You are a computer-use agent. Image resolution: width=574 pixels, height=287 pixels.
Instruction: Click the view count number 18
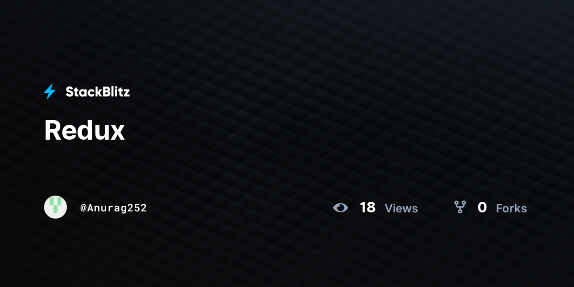367,208
